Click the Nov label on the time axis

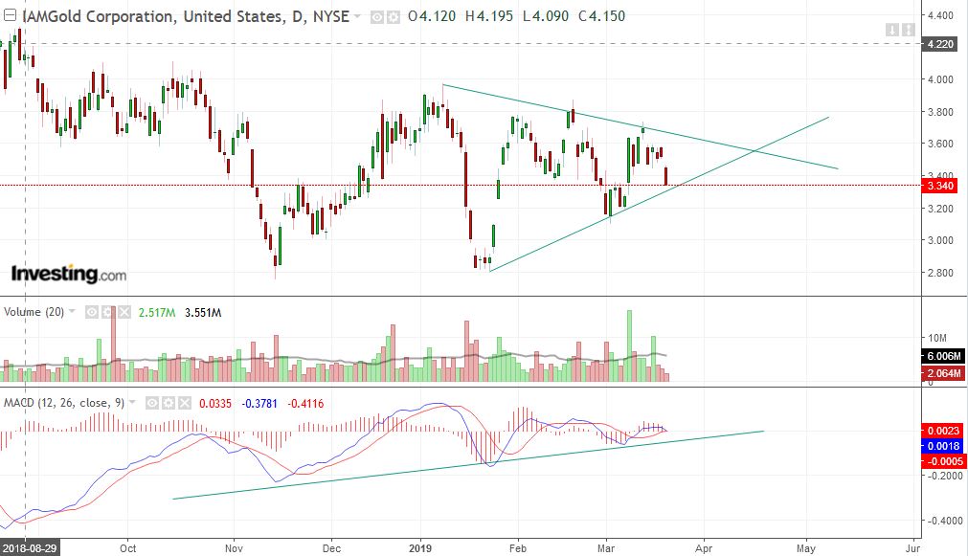coord(234,548)
